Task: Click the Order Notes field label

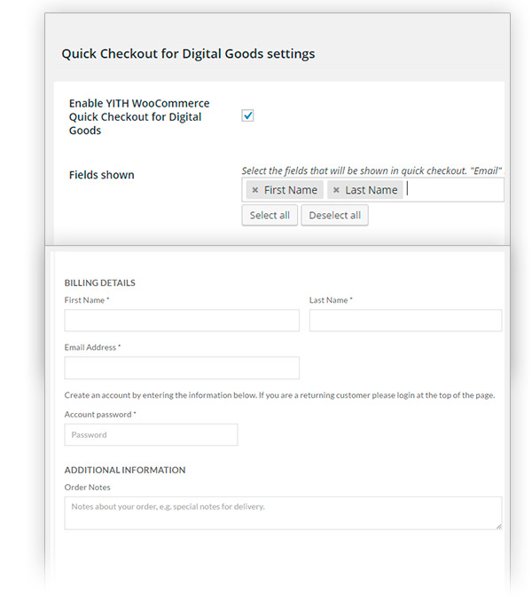Action: [x=87, y=488]
